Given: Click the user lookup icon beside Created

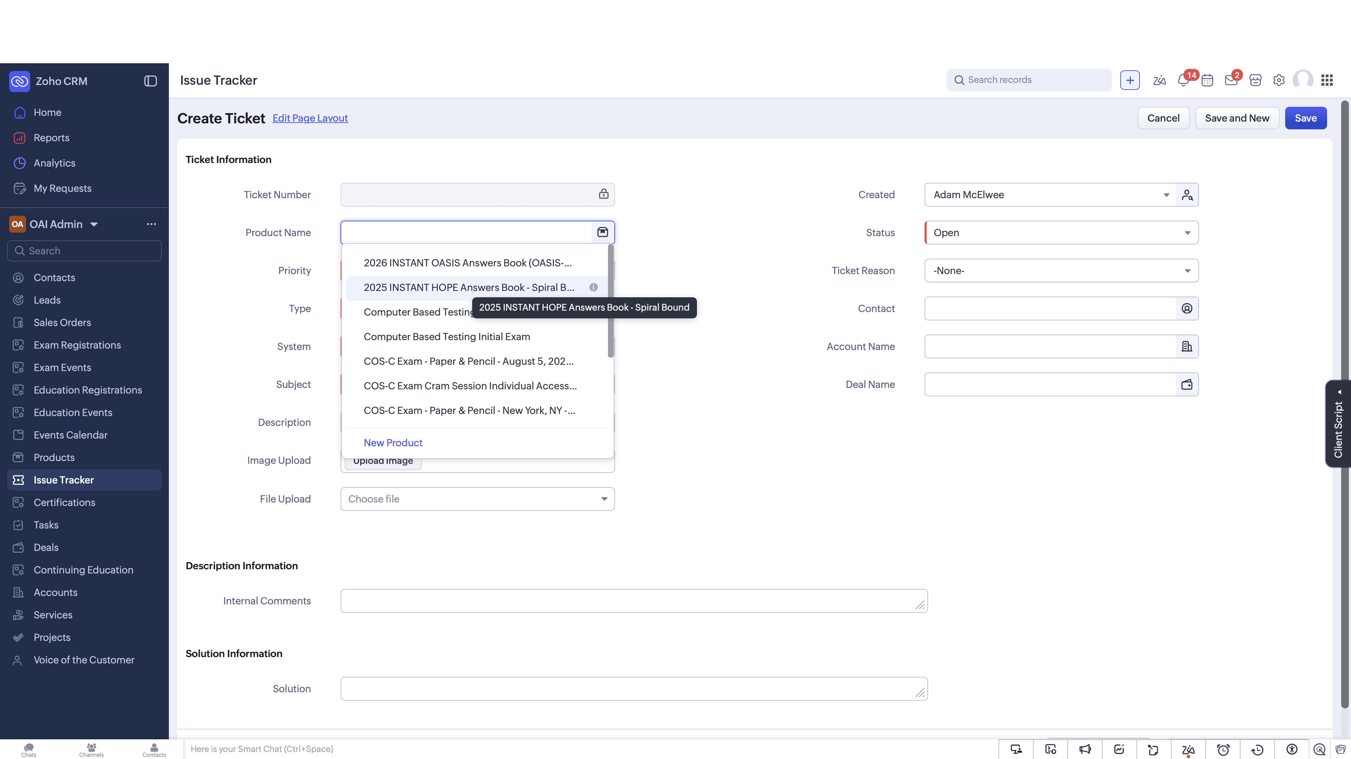Looking at the screenshot, I should click(x=1187, y=195).
